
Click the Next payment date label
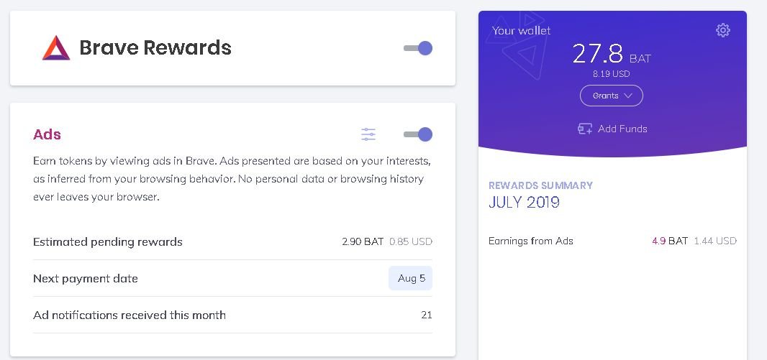coord(86,279)
